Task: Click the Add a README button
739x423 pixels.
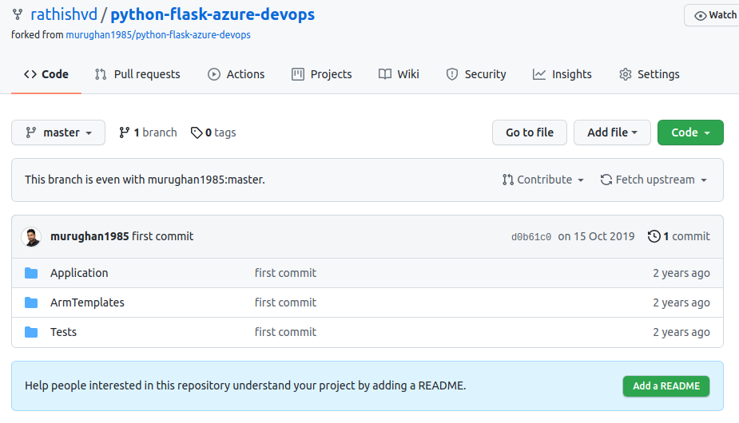Action: (x=666, y=386)
